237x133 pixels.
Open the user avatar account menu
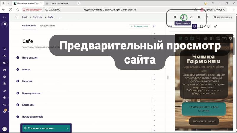(x=4, y=129)
